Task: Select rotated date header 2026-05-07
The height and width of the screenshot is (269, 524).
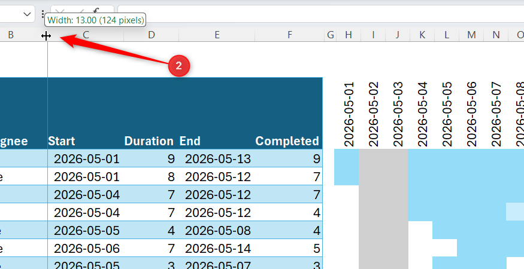Action: (496, 115)
